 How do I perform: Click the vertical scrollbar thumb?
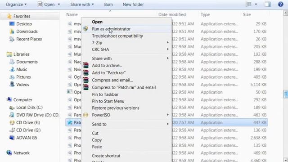[285, 94]
